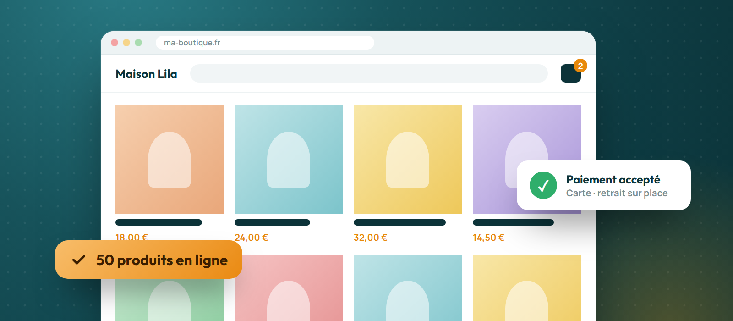Focus the ma-boutique.fr address bar
Image resolution: width=733 pixels, height=321 pixels.
[265, 43]
